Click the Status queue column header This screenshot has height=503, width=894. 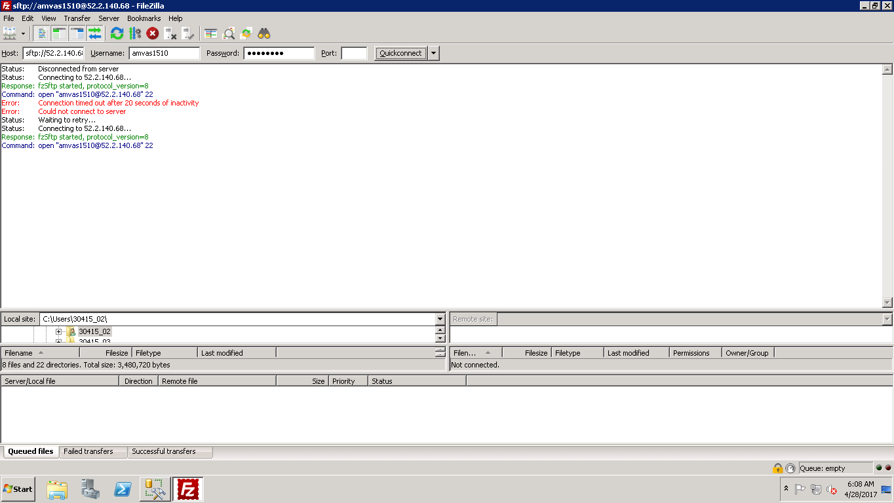[417, 381]
